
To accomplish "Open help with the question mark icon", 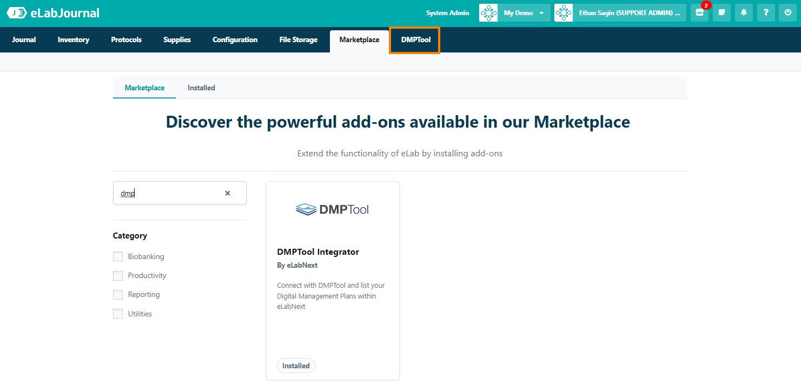I will [766, 13].
